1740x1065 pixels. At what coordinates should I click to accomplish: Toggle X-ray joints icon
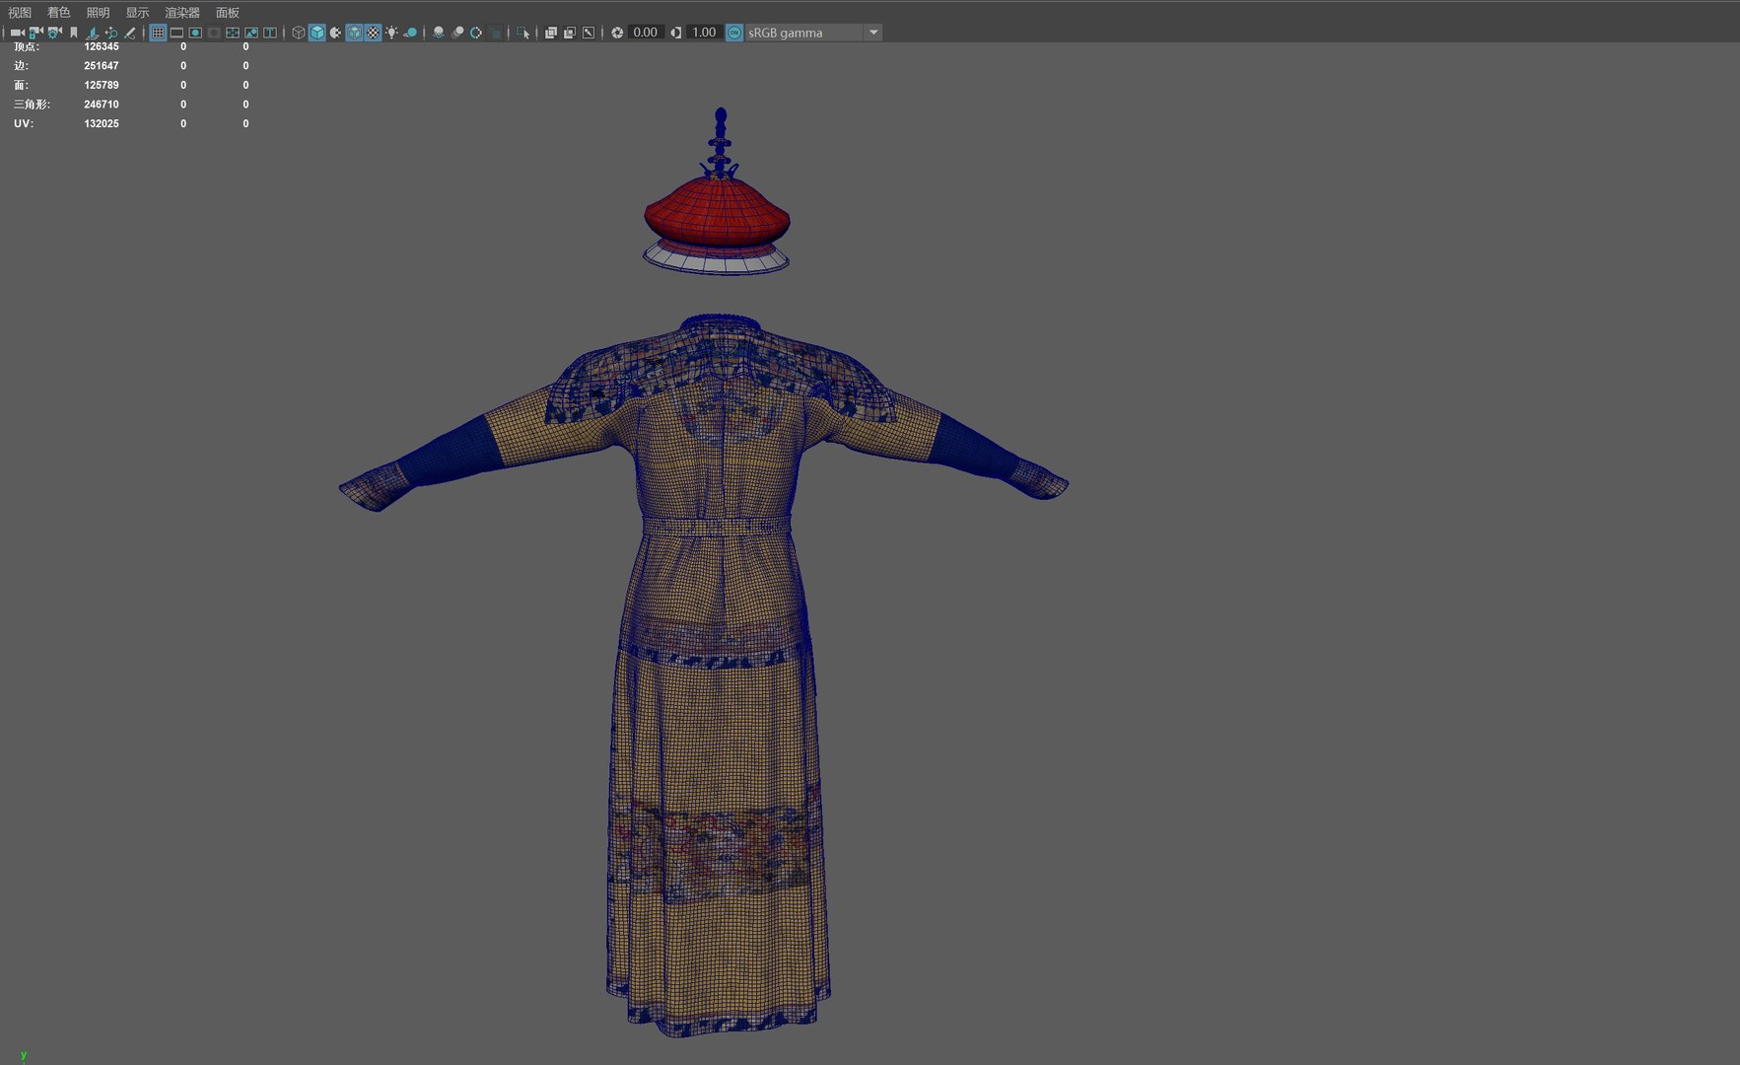[x=589, y=33]
